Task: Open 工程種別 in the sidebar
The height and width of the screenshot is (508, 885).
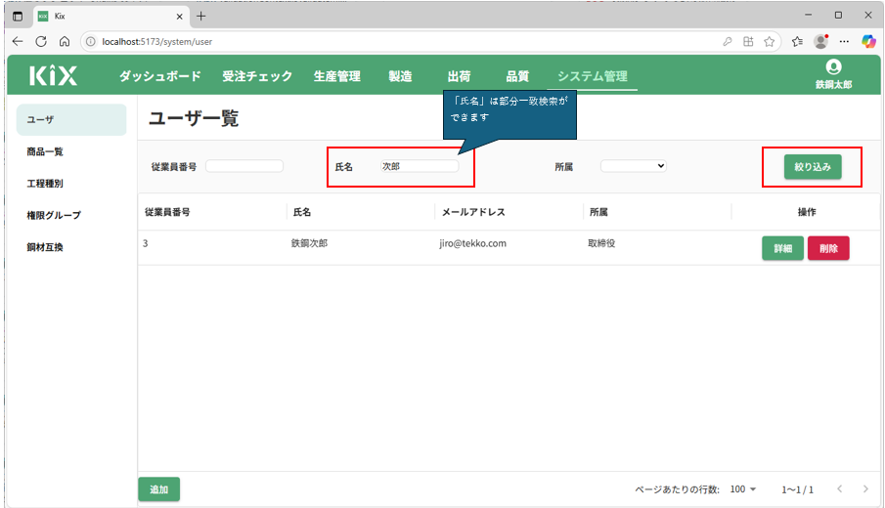Action: click(x=45, y=184)
